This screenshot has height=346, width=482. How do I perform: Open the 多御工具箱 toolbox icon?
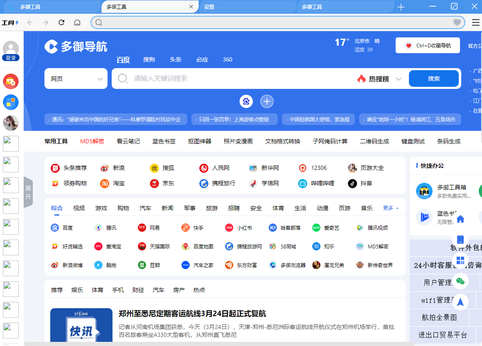[x=424, y=191]
